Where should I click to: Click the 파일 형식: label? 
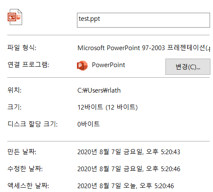(22, 48)
